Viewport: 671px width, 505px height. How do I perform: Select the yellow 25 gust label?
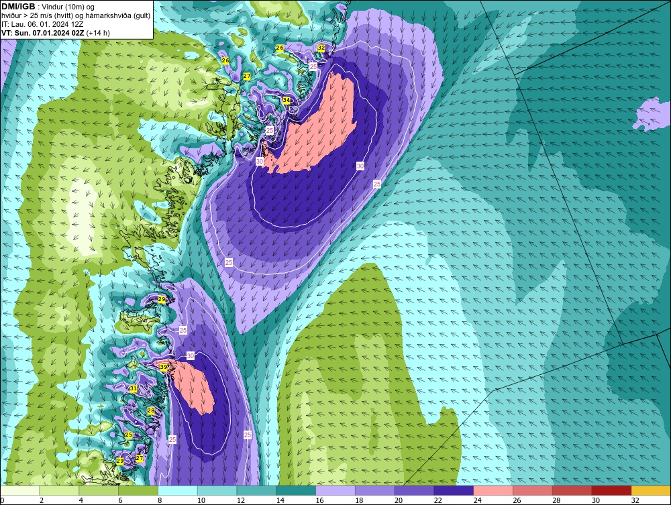click(x=129, y=435)
